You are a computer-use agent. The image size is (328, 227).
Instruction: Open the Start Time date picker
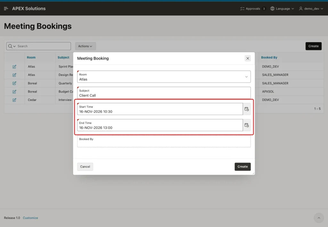click(247, 109)
